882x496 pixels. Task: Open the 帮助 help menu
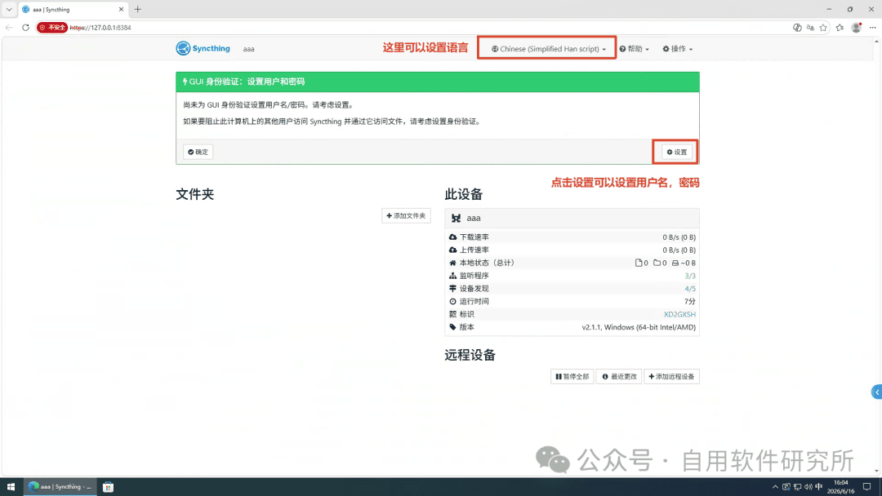(x=634, y=49)
